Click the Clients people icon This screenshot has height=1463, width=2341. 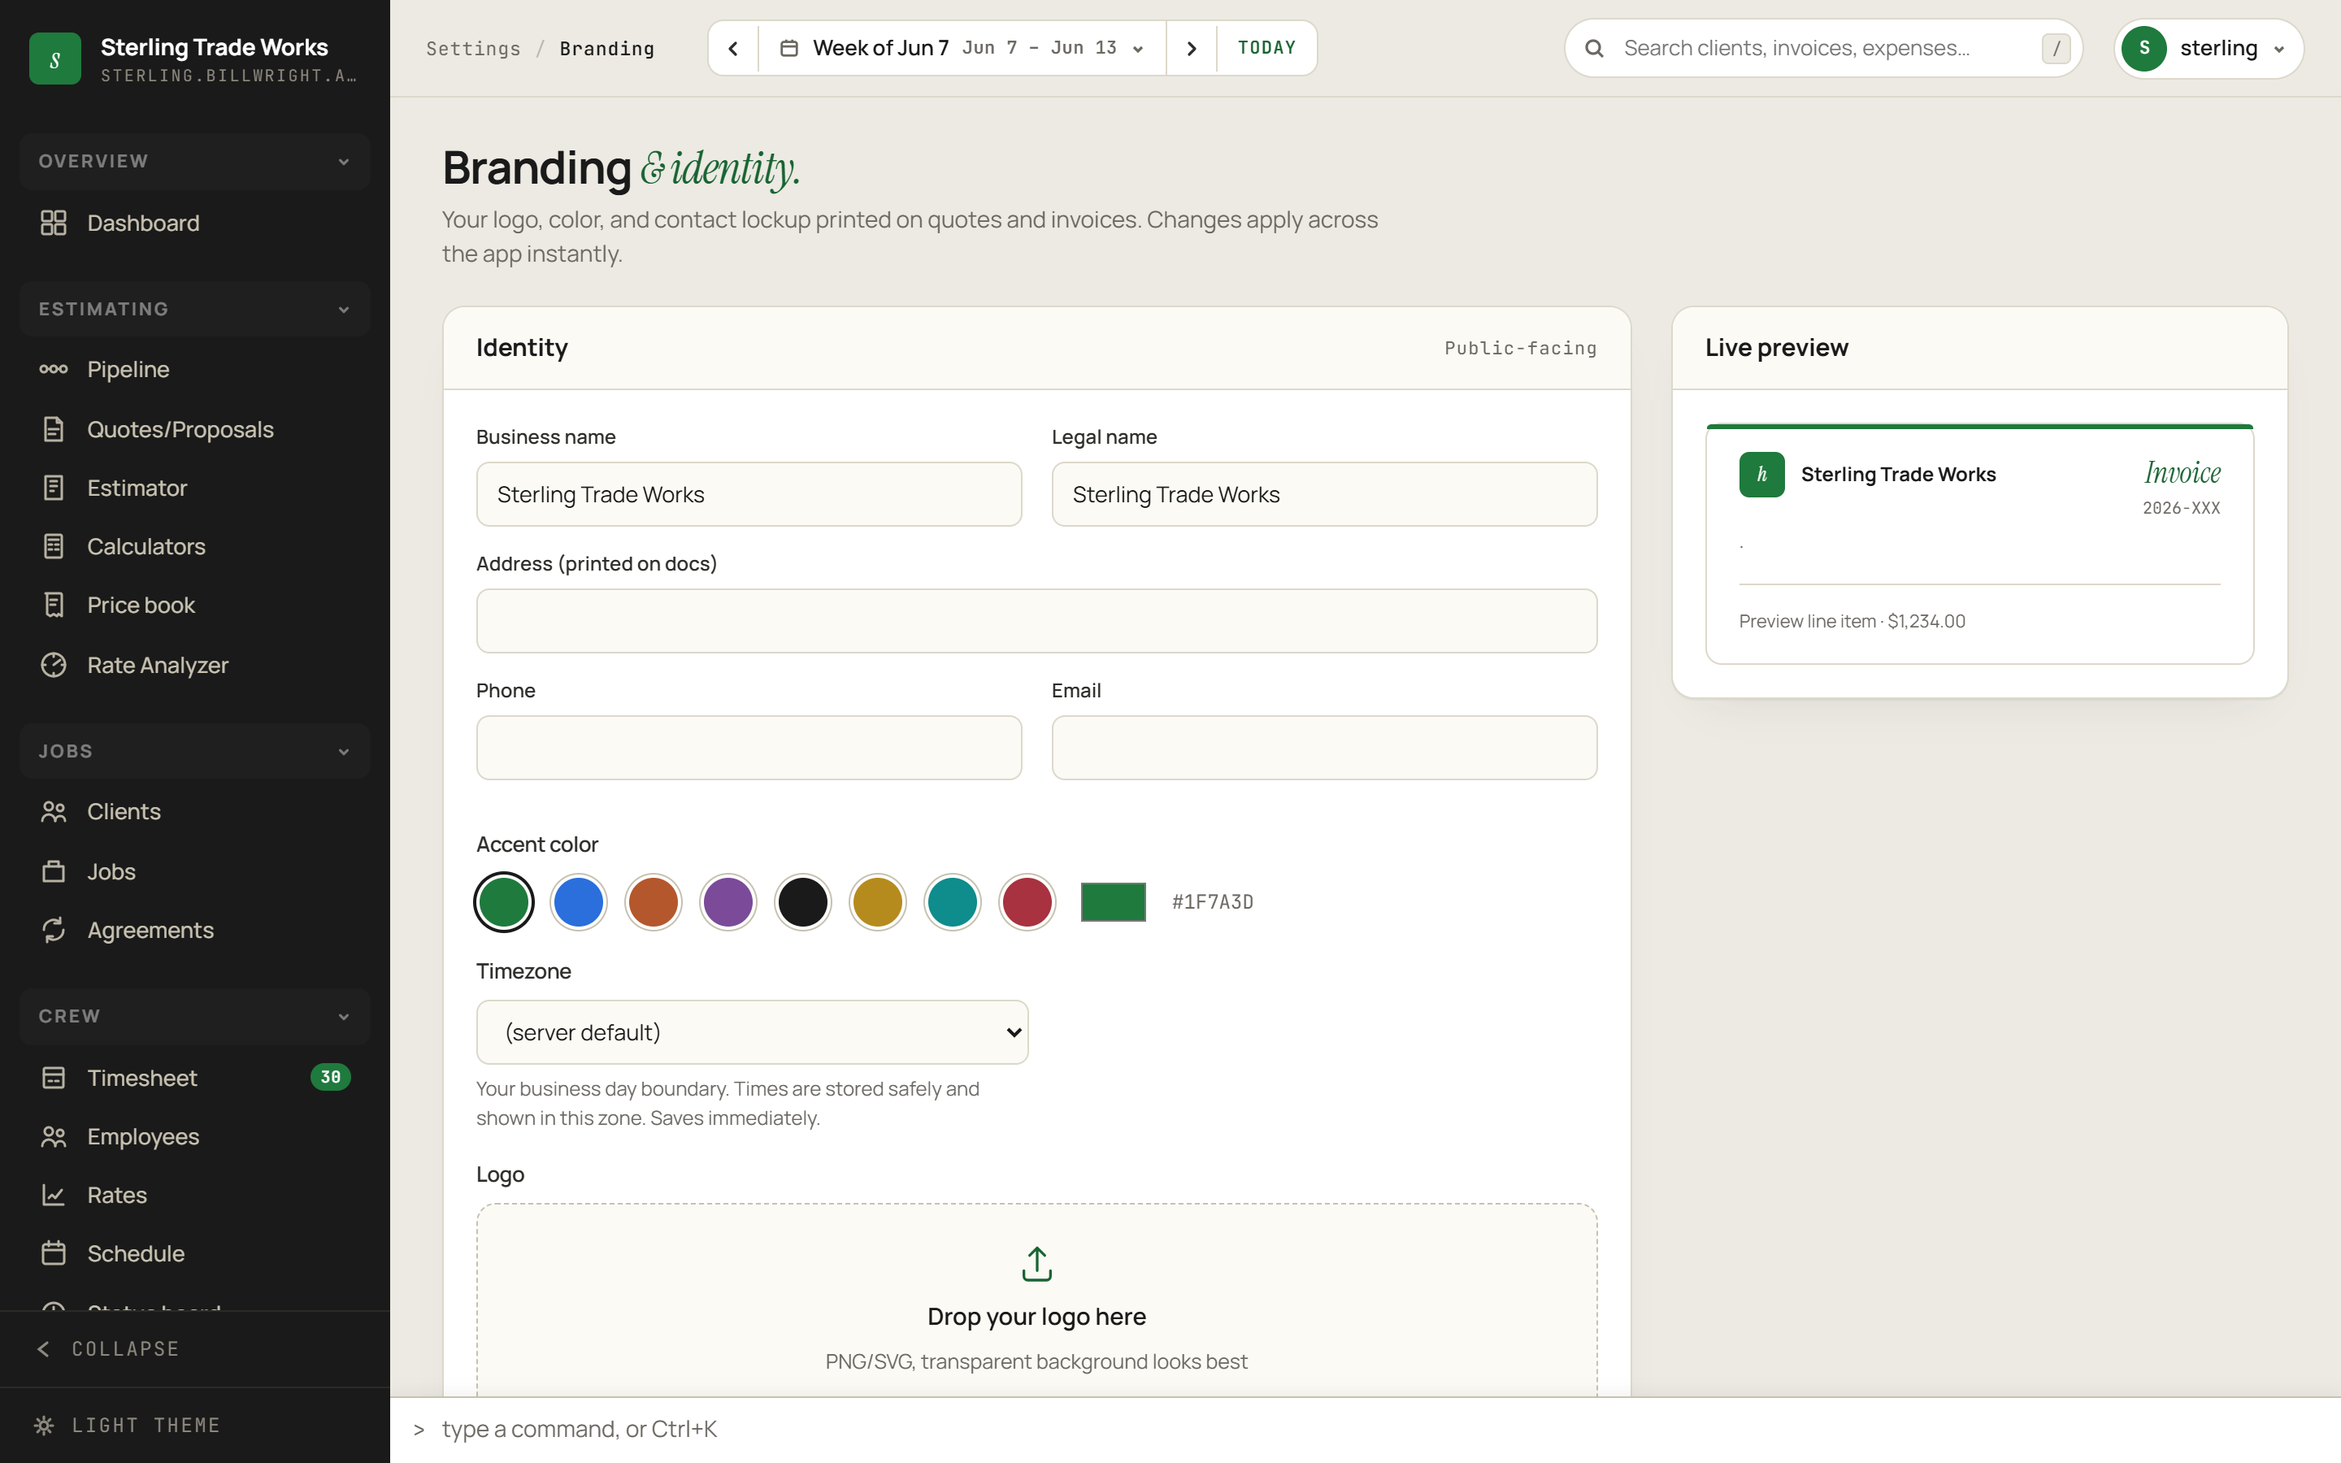point(53,811)
